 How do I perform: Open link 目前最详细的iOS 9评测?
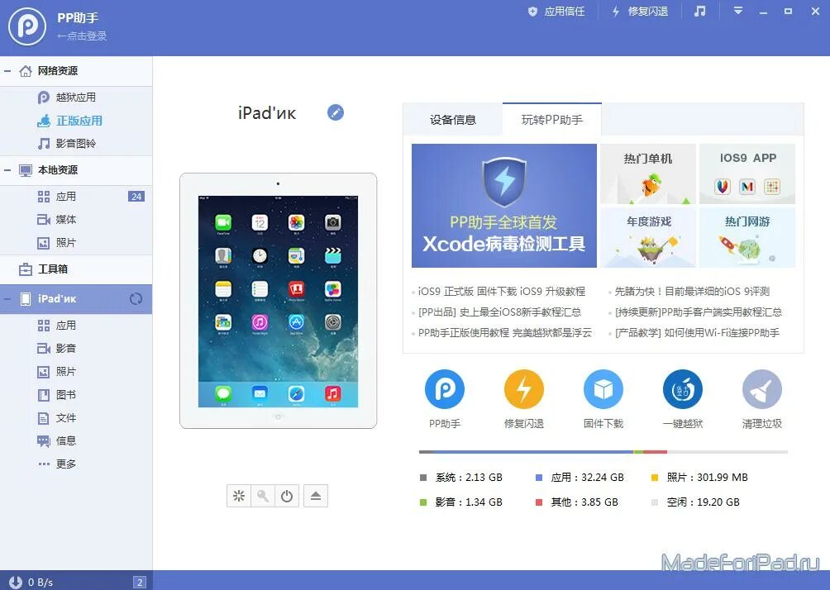pyautogui.click(x=692, y=292)
